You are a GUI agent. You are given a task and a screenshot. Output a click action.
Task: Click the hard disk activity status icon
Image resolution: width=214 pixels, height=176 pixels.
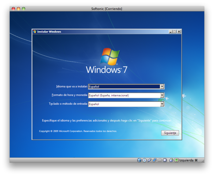(139, 160)
